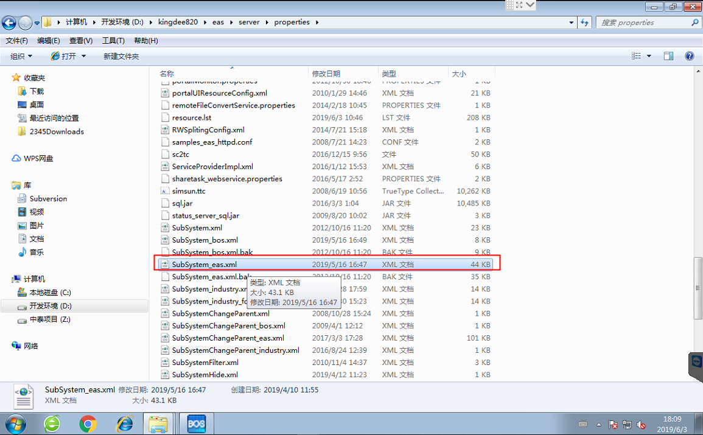Image resolution: width=703 pixels, height=435 pixels.
Task: Open the 工具(T) menu
Action: [x=113, y=41]
